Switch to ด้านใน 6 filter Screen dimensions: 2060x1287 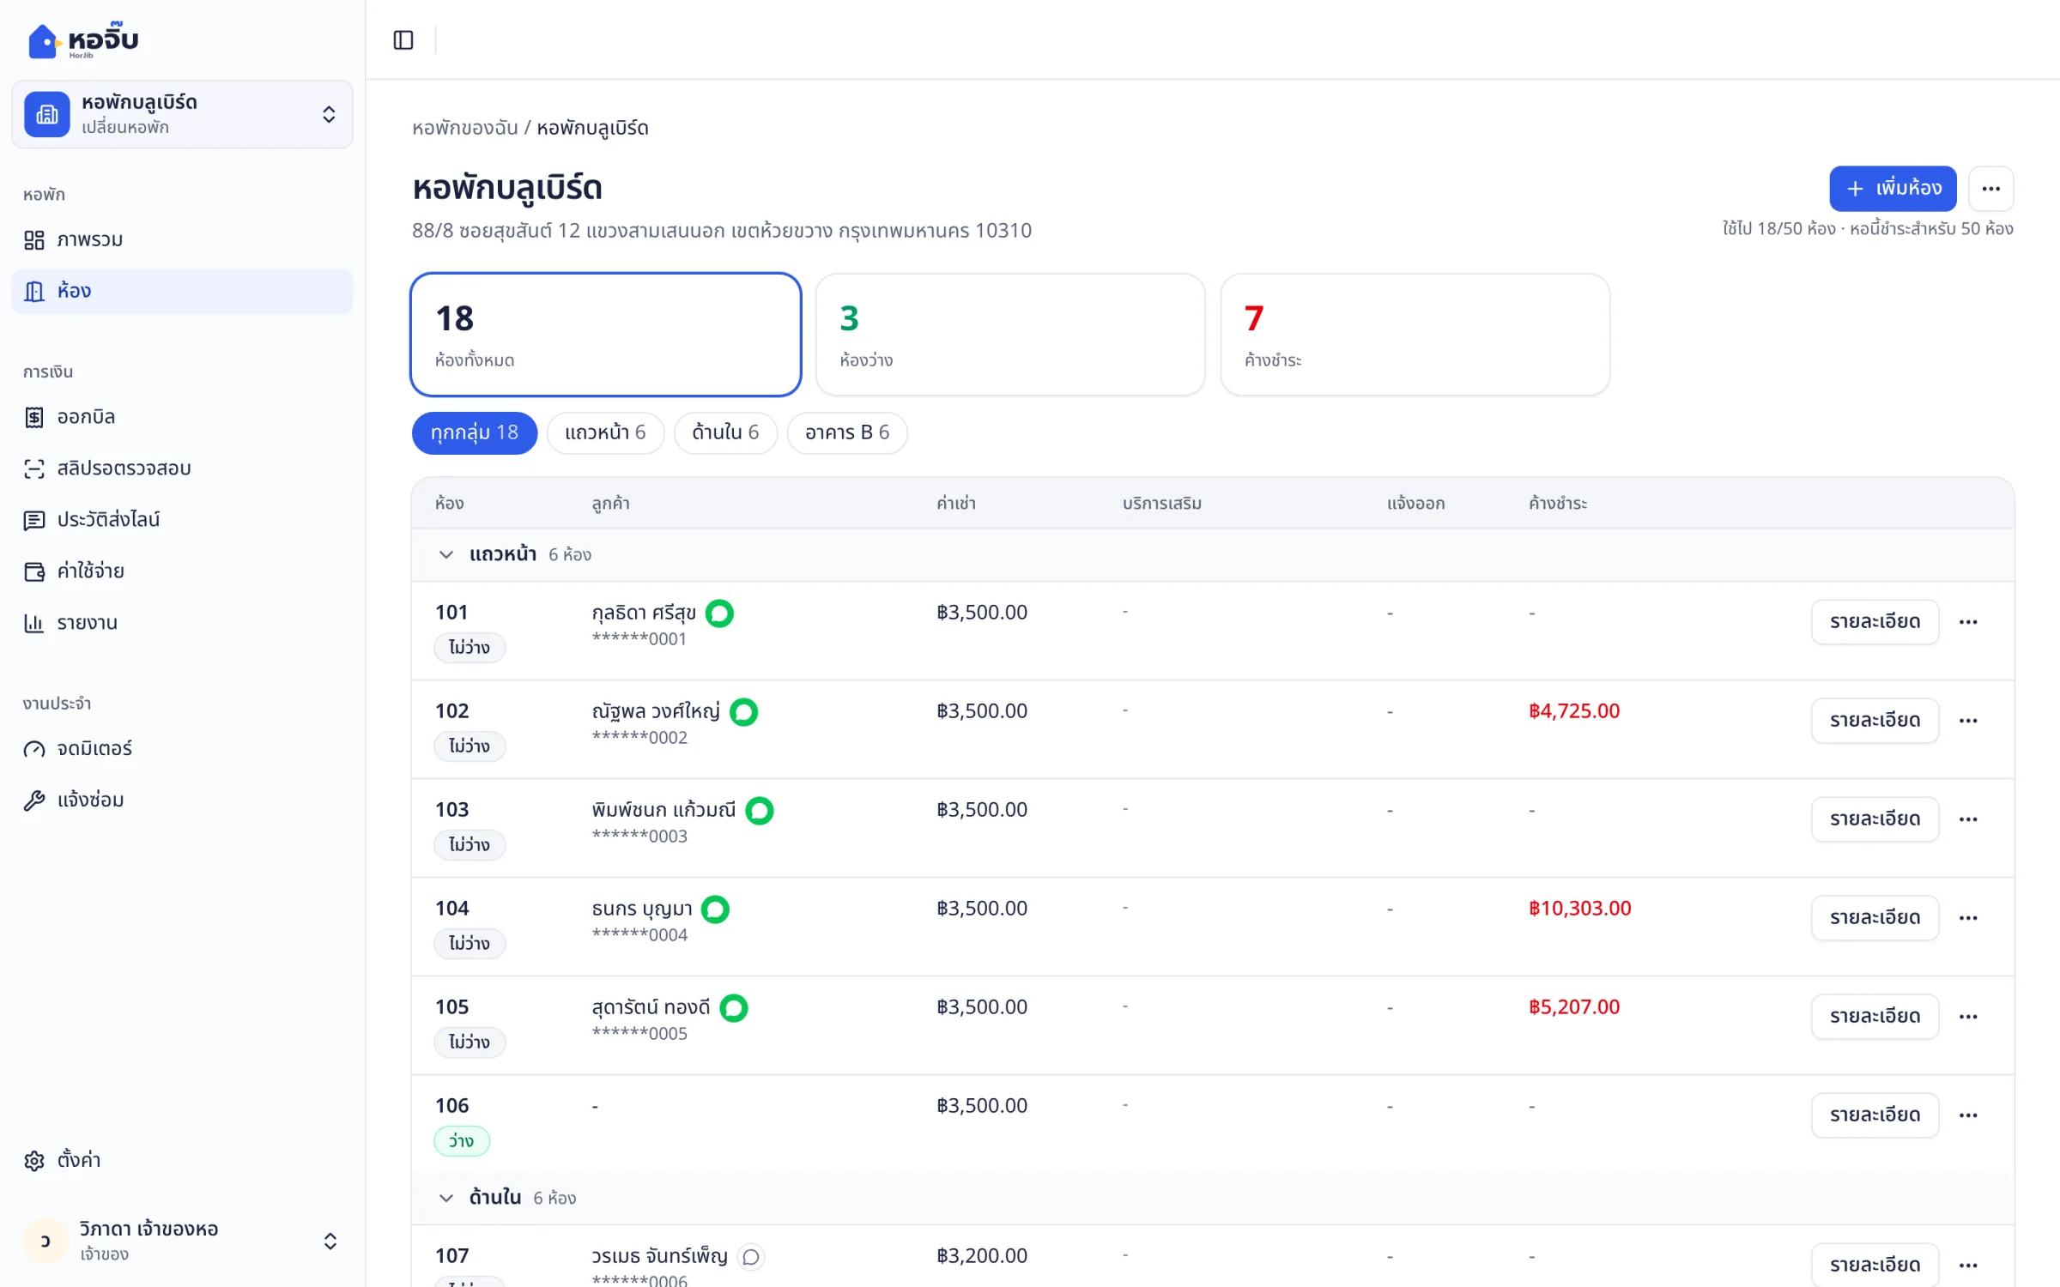(x=725, y=432)
